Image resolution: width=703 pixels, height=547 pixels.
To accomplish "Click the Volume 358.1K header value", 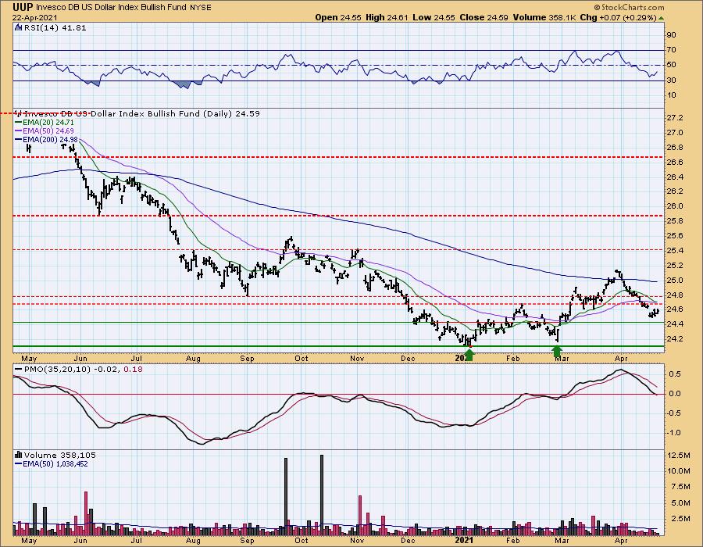I will (x=544, y=17).
